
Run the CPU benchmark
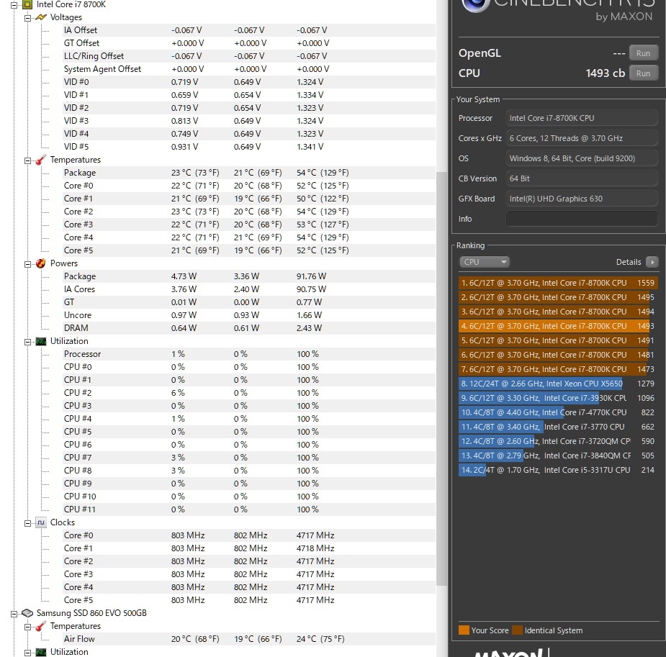pos(643,73)
